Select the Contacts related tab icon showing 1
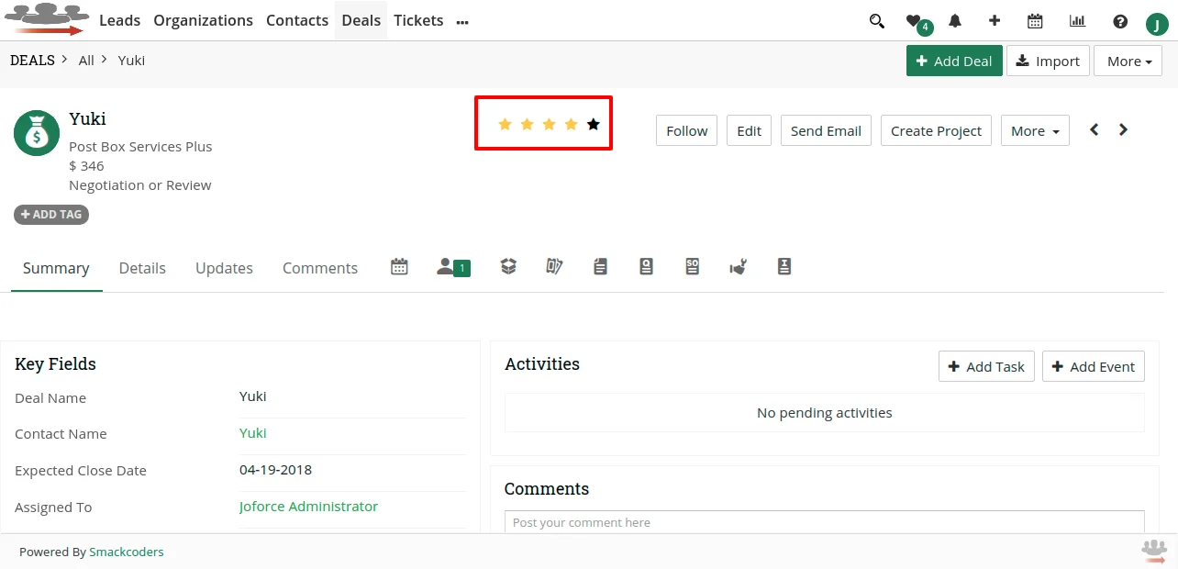 [x=450, y=266]
